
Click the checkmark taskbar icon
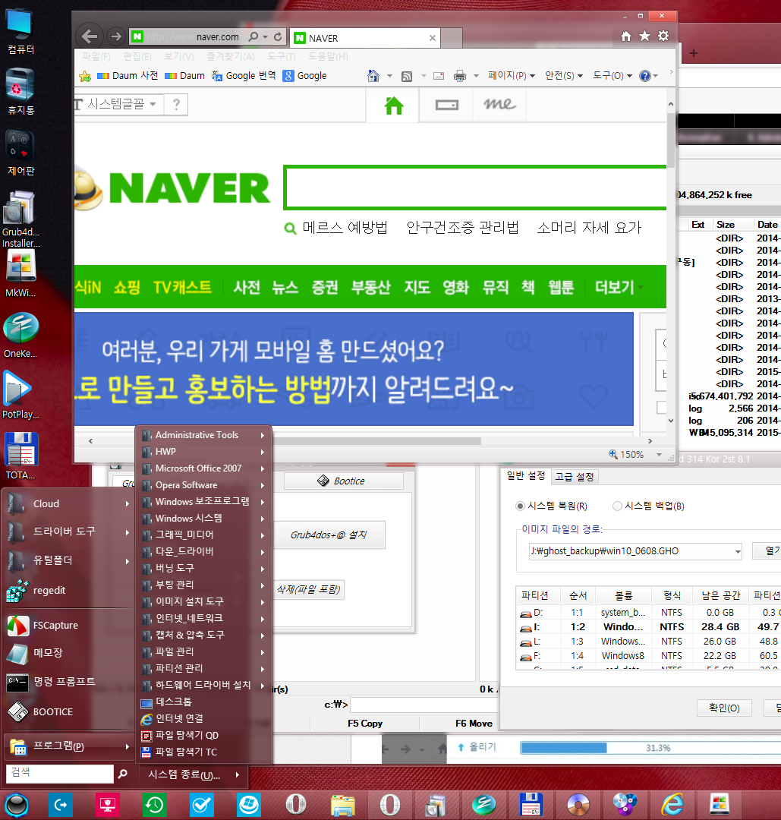(202, 804)
